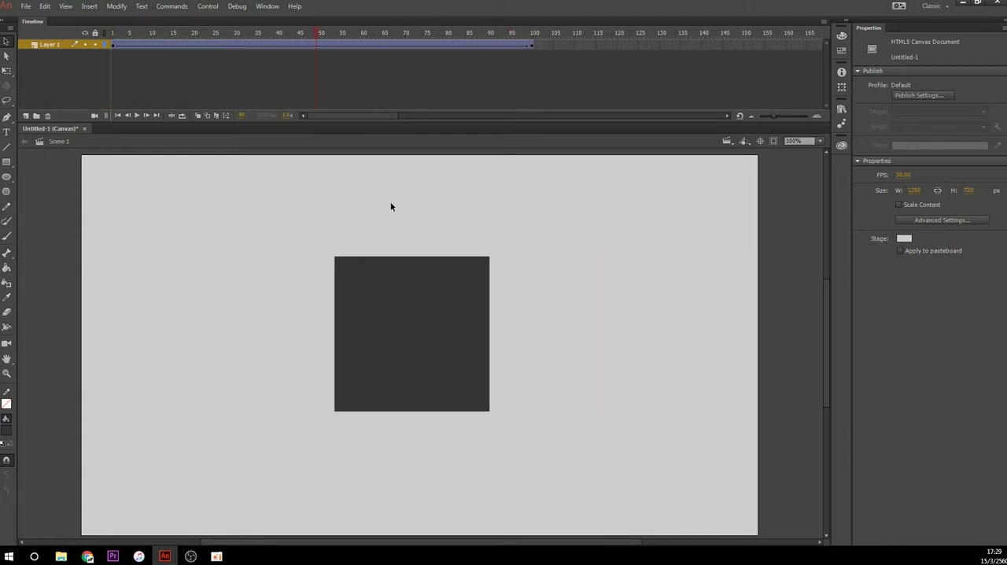Toggle visibility of all layers
This screenshot has width=1007, height=565.
(x=85, y=33)
